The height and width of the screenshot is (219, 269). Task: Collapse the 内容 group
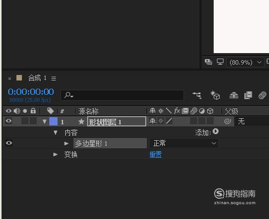click(55, 132)
